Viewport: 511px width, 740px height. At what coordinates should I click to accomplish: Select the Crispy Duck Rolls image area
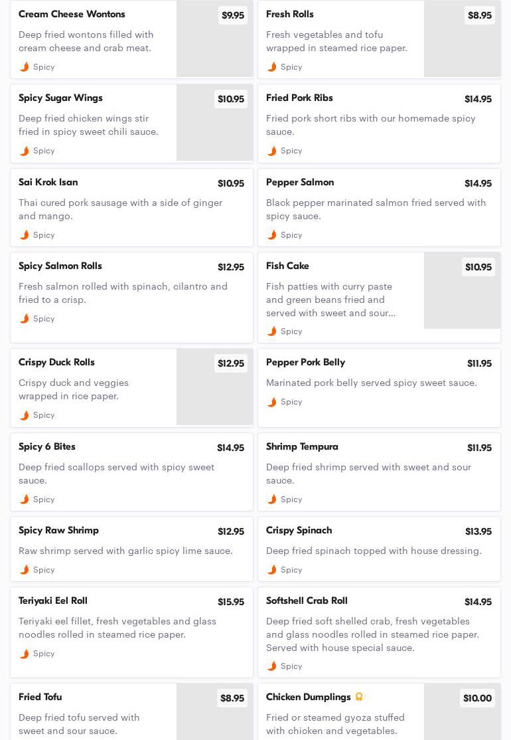point(214,387)
